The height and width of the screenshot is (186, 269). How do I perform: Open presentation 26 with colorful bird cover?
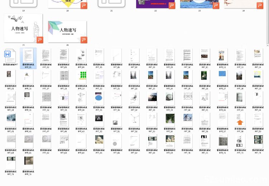click(67, 32)
